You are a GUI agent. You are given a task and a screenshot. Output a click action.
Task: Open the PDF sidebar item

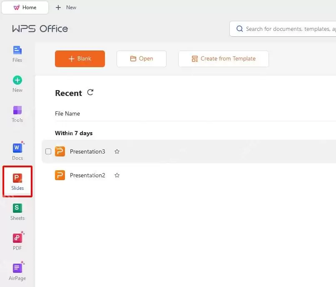(x=17, y=241)
